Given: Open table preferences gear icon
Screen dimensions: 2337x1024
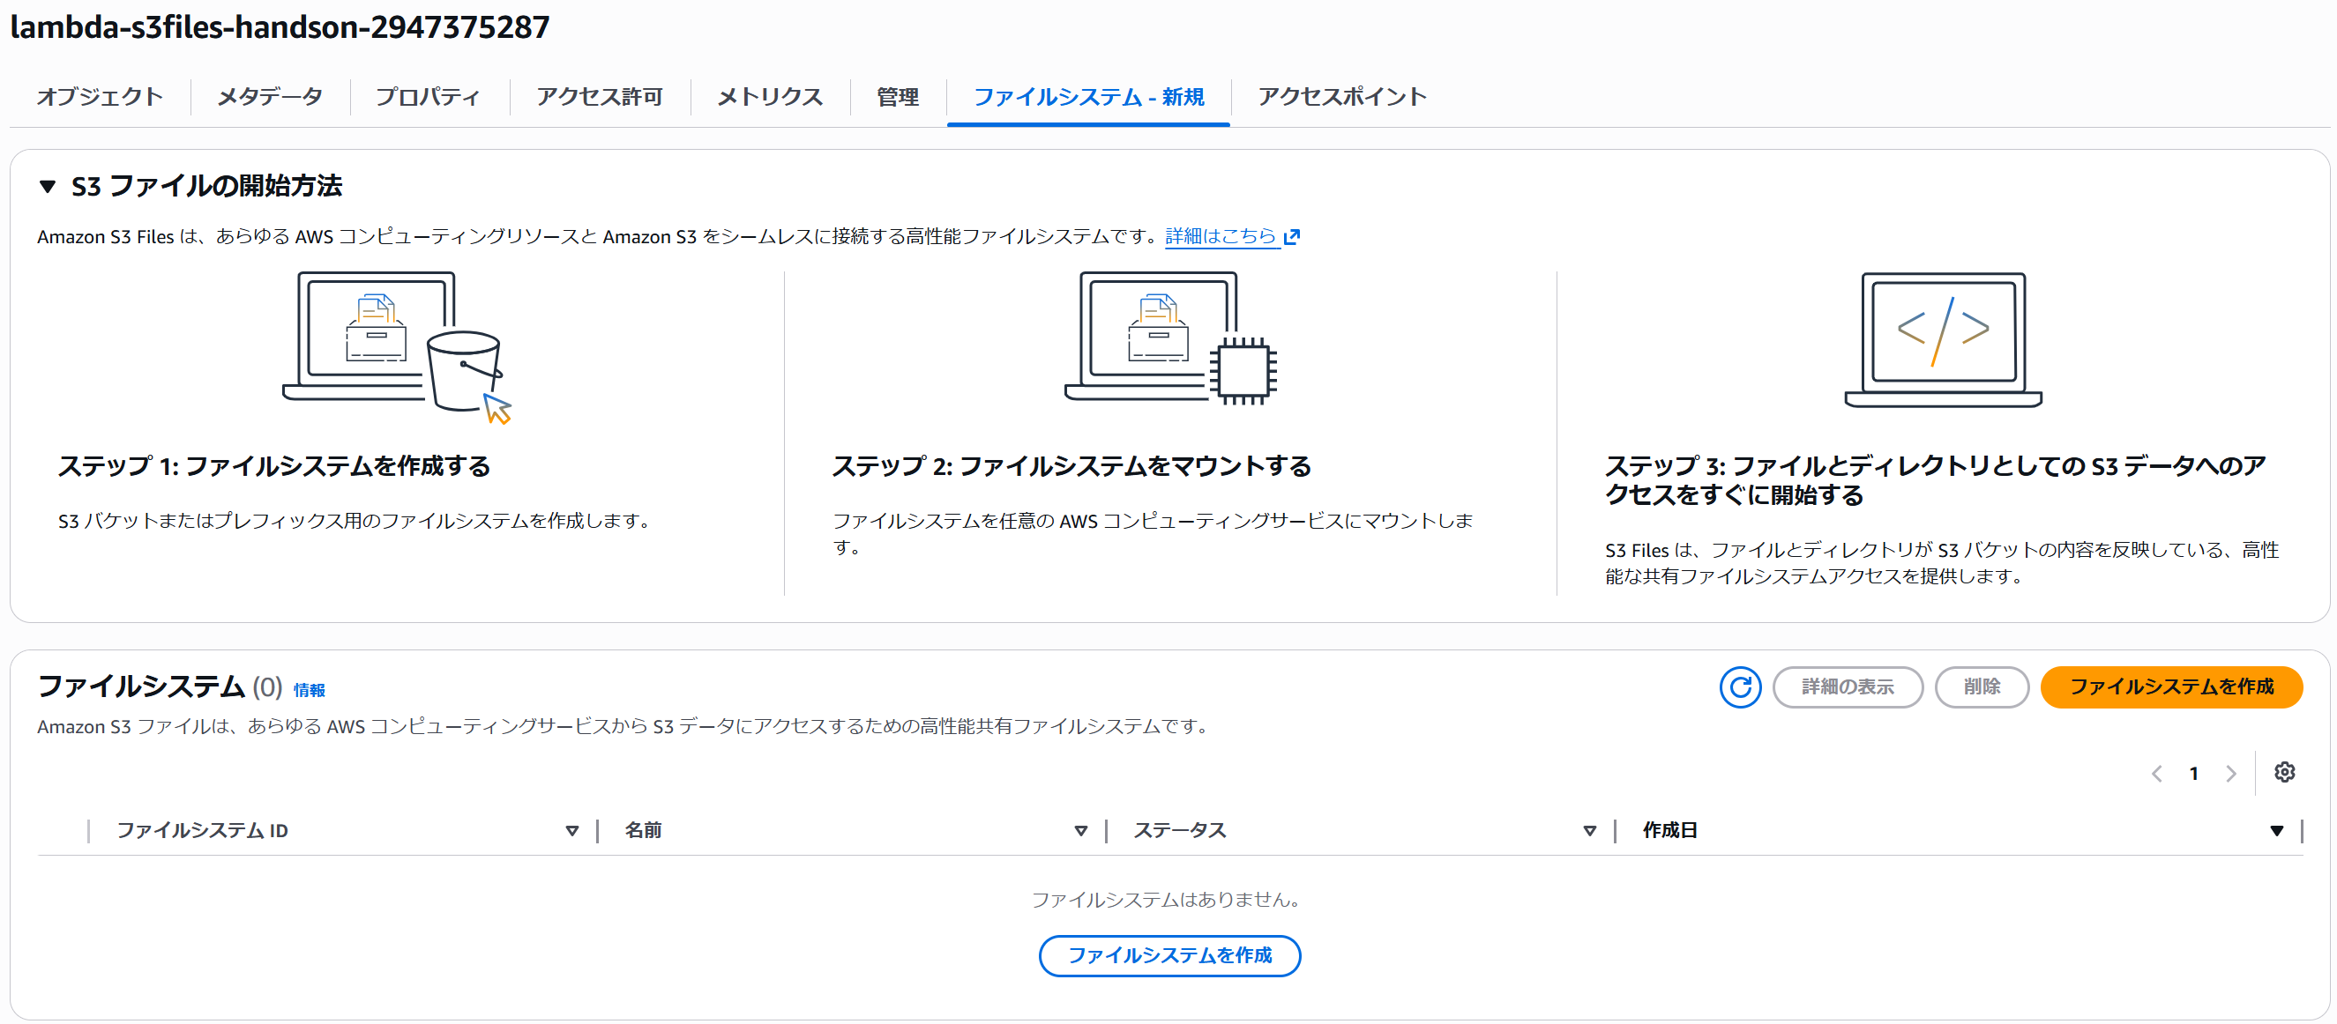Looking at the screenshot, I should point(2283,772).
